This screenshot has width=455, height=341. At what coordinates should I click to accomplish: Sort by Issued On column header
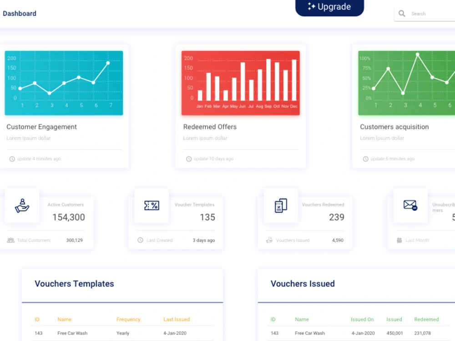[x=362, y=319]
